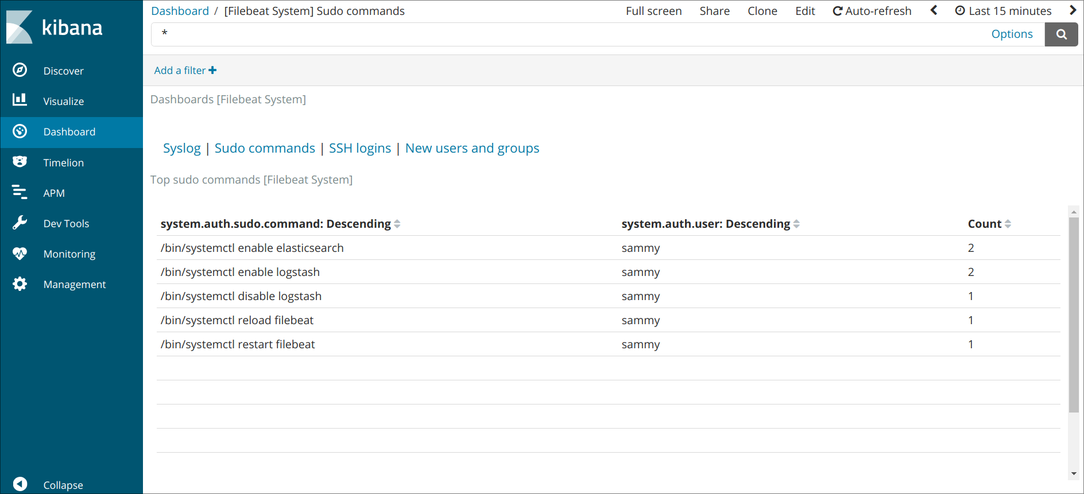Click the Dev Tools wrench icon
This screenshot has width=1084, height=494.
pos(20,223)
